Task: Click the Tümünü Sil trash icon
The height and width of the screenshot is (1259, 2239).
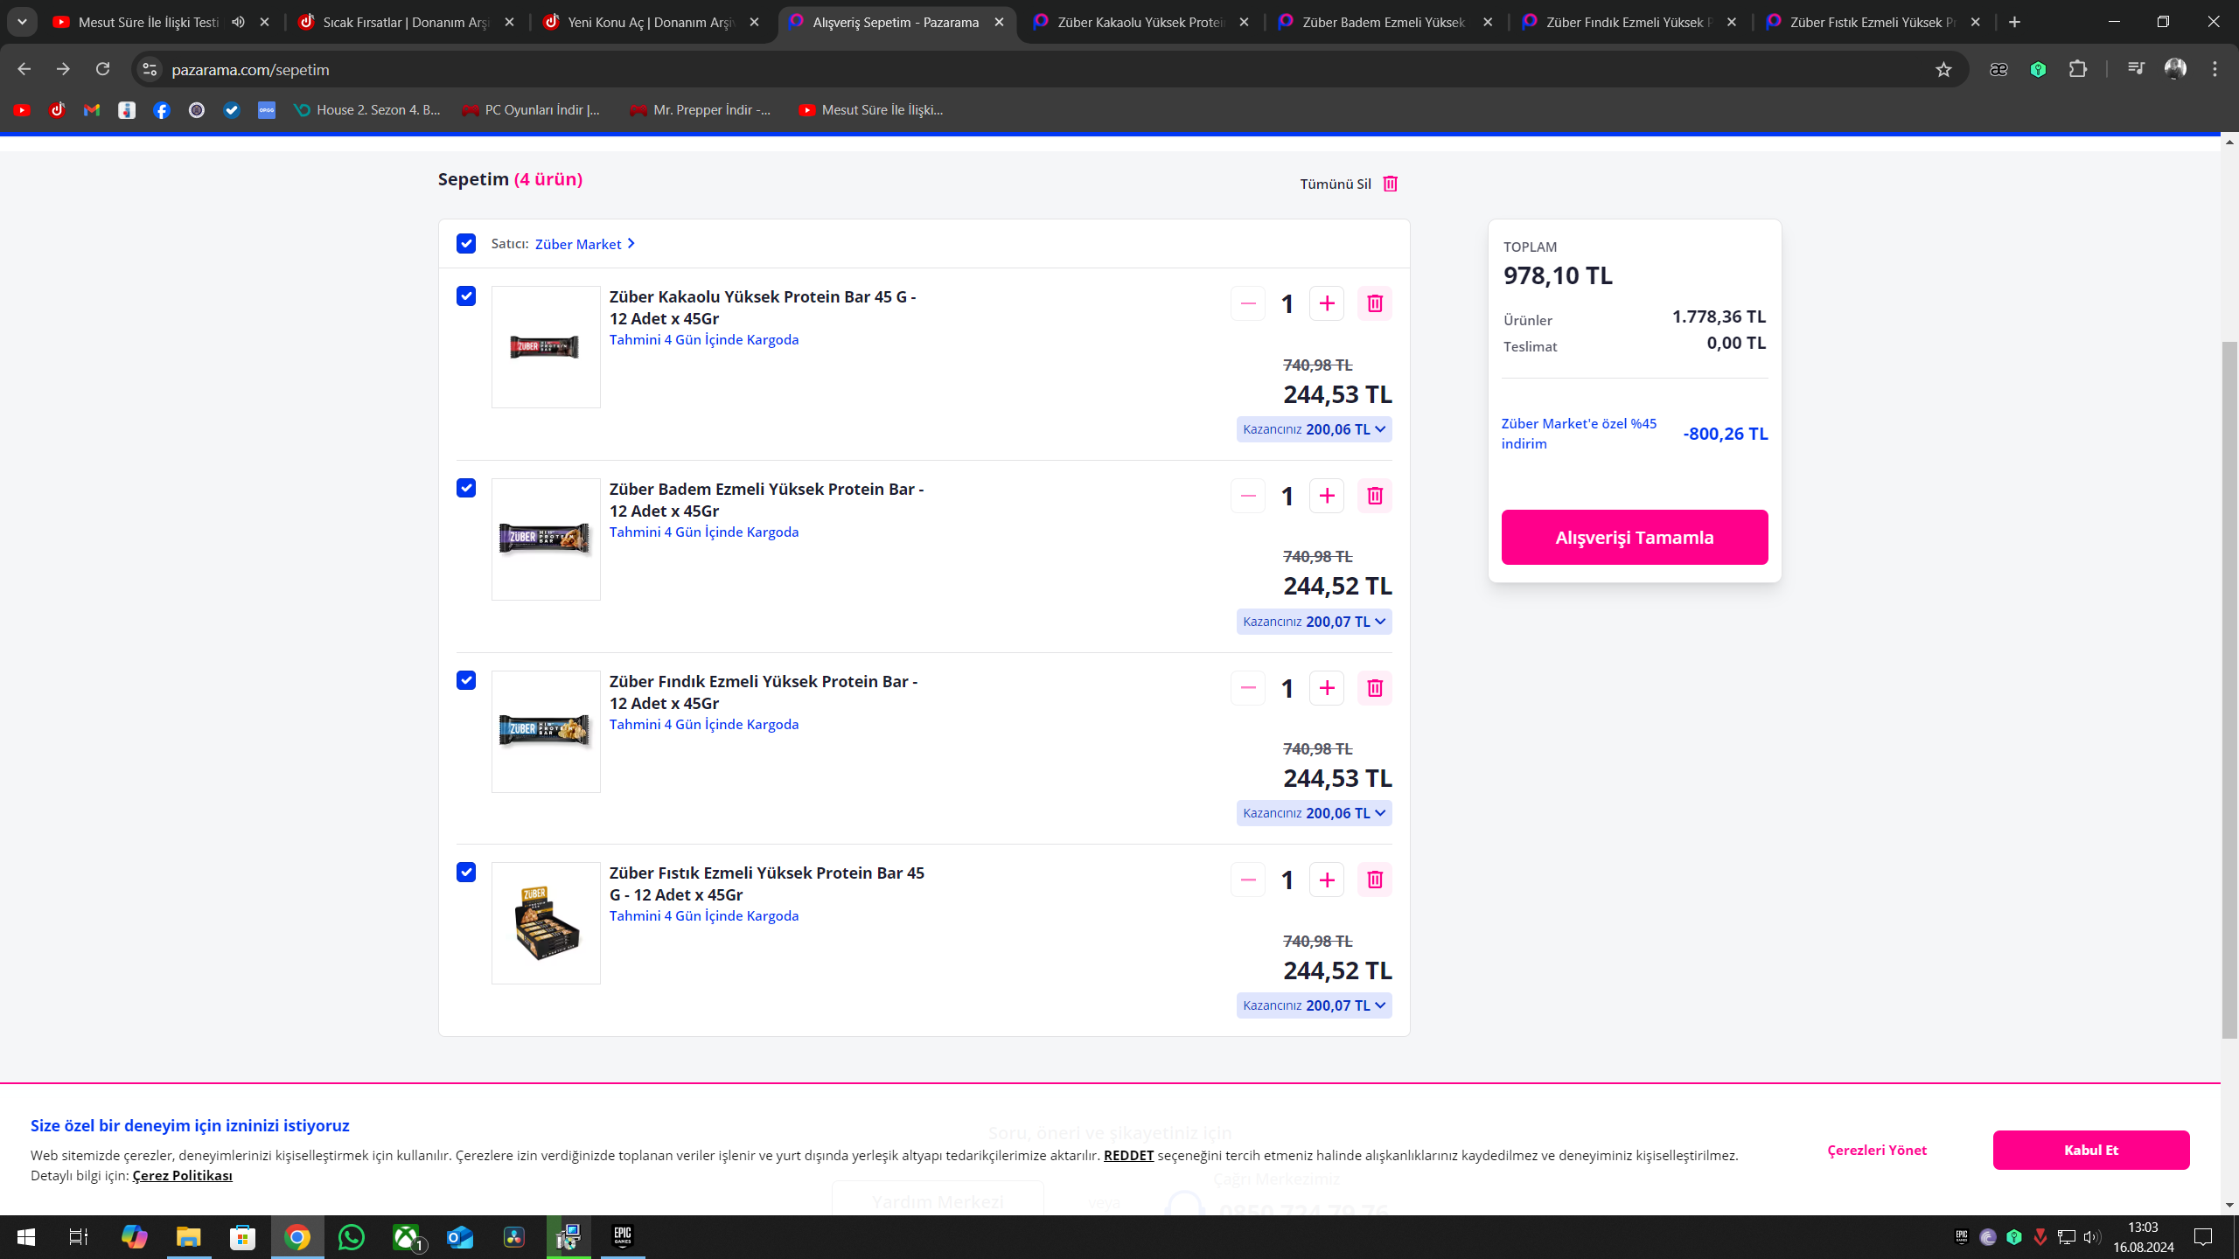Action: coord(1390,184)
